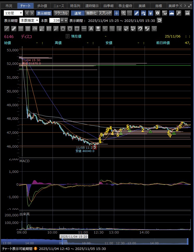Click the 表示期間 button
Screen dimensions: 194x252
click(44, 13)
